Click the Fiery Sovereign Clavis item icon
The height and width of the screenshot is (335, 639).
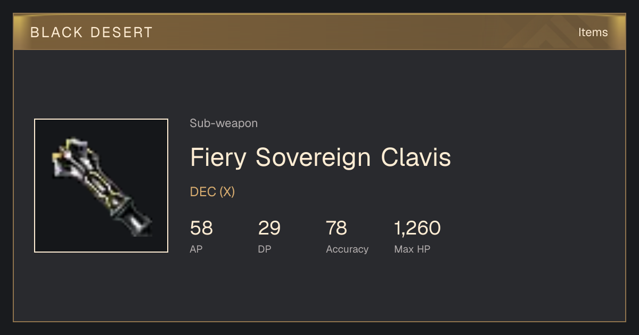[101, 186]
